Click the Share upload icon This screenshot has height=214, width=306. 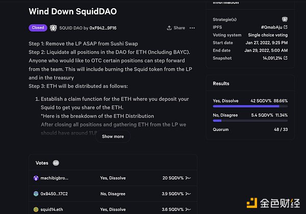pos(169,28)
